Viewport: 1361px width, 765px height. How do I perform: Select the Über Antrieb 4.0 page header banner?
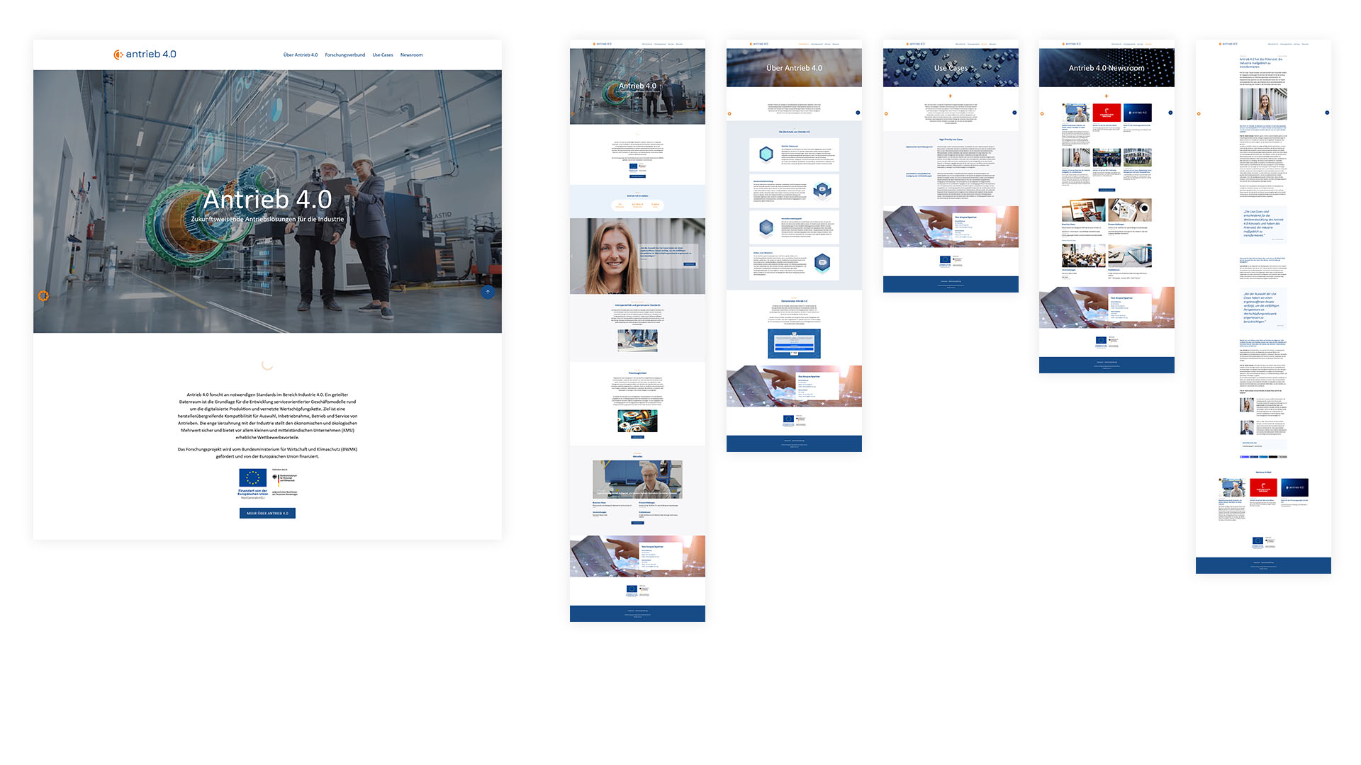[794, 68]
